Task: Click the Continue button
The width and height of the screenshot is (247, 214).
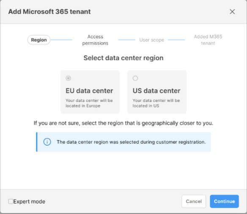Action: pyautogui.click(x=224, y=201)
